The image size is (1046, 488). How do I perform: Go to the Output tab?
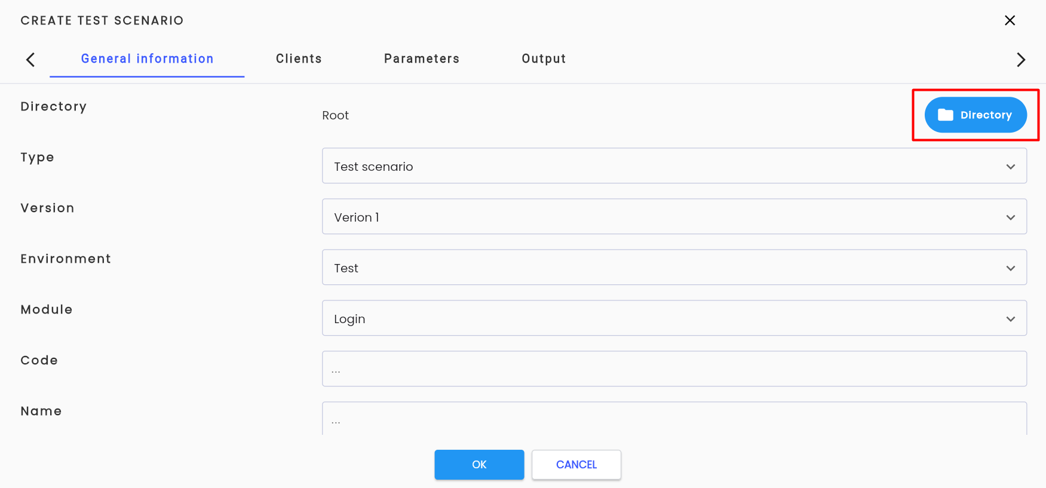pos(544,59)
